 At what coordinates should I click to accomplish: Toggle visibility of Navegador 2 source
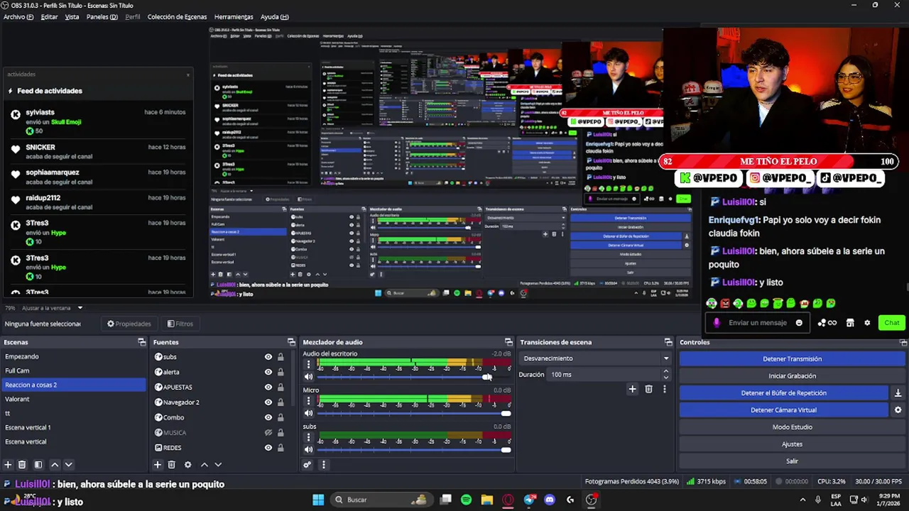[x=268, y=402]
